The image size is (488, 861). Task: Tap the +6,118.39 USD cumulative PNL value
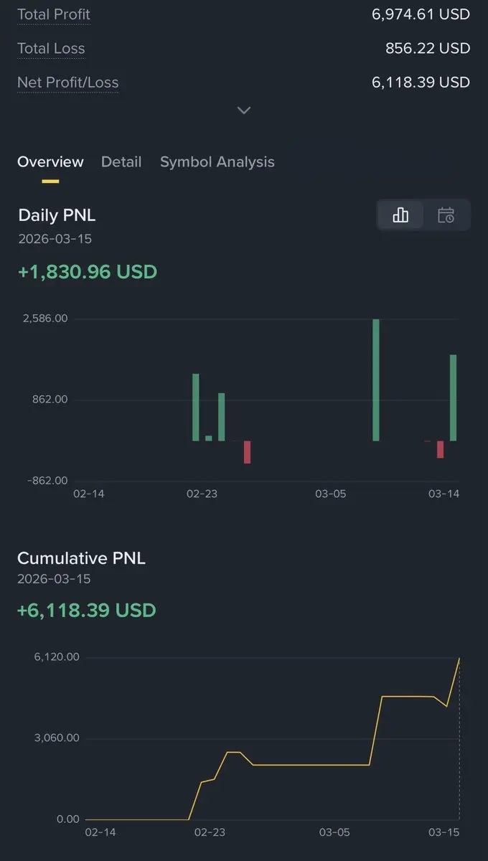tap(86, 611)
